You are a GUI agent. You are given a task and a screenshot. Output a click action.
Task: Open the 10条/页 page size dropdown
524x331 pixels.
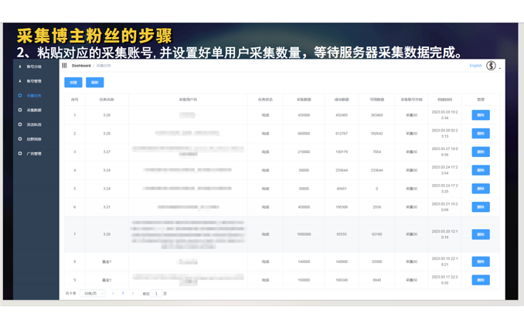click(92, 294)
